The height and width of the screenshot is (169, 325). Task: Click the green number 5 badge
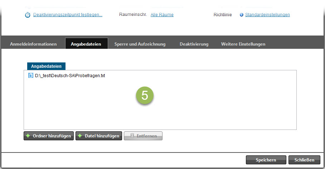[145, 95]
